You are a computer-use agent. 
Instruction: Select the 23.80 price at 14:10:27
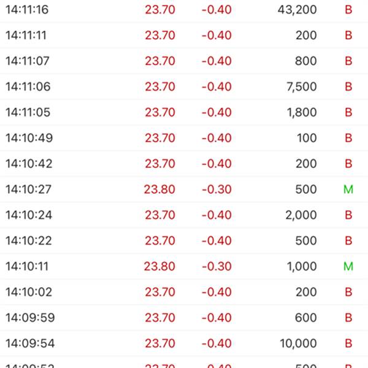(x=159, y=189)
